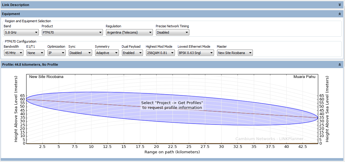
Task: Open the Band 5.8 GHz dropdown
Action: pyautogui.click(x=20, y=32)
